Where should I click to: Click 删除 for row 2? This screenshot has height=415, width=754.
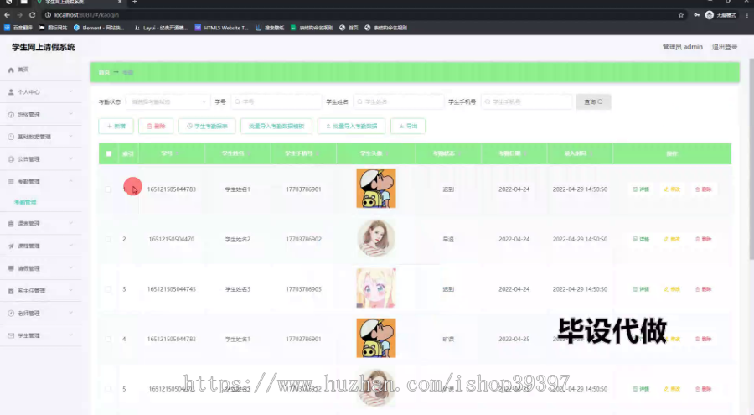point(704,239)
